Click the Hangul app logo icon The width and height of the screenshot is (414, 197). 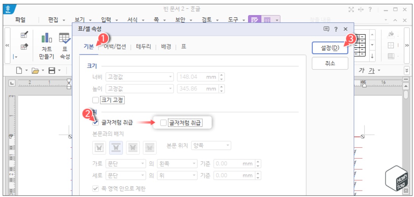click(x=8, y=9)
